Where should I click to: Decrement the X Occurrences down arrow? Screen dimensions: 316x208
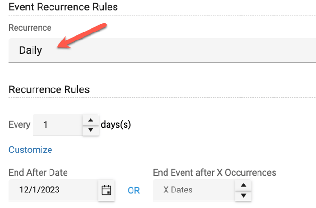(243, 195)
